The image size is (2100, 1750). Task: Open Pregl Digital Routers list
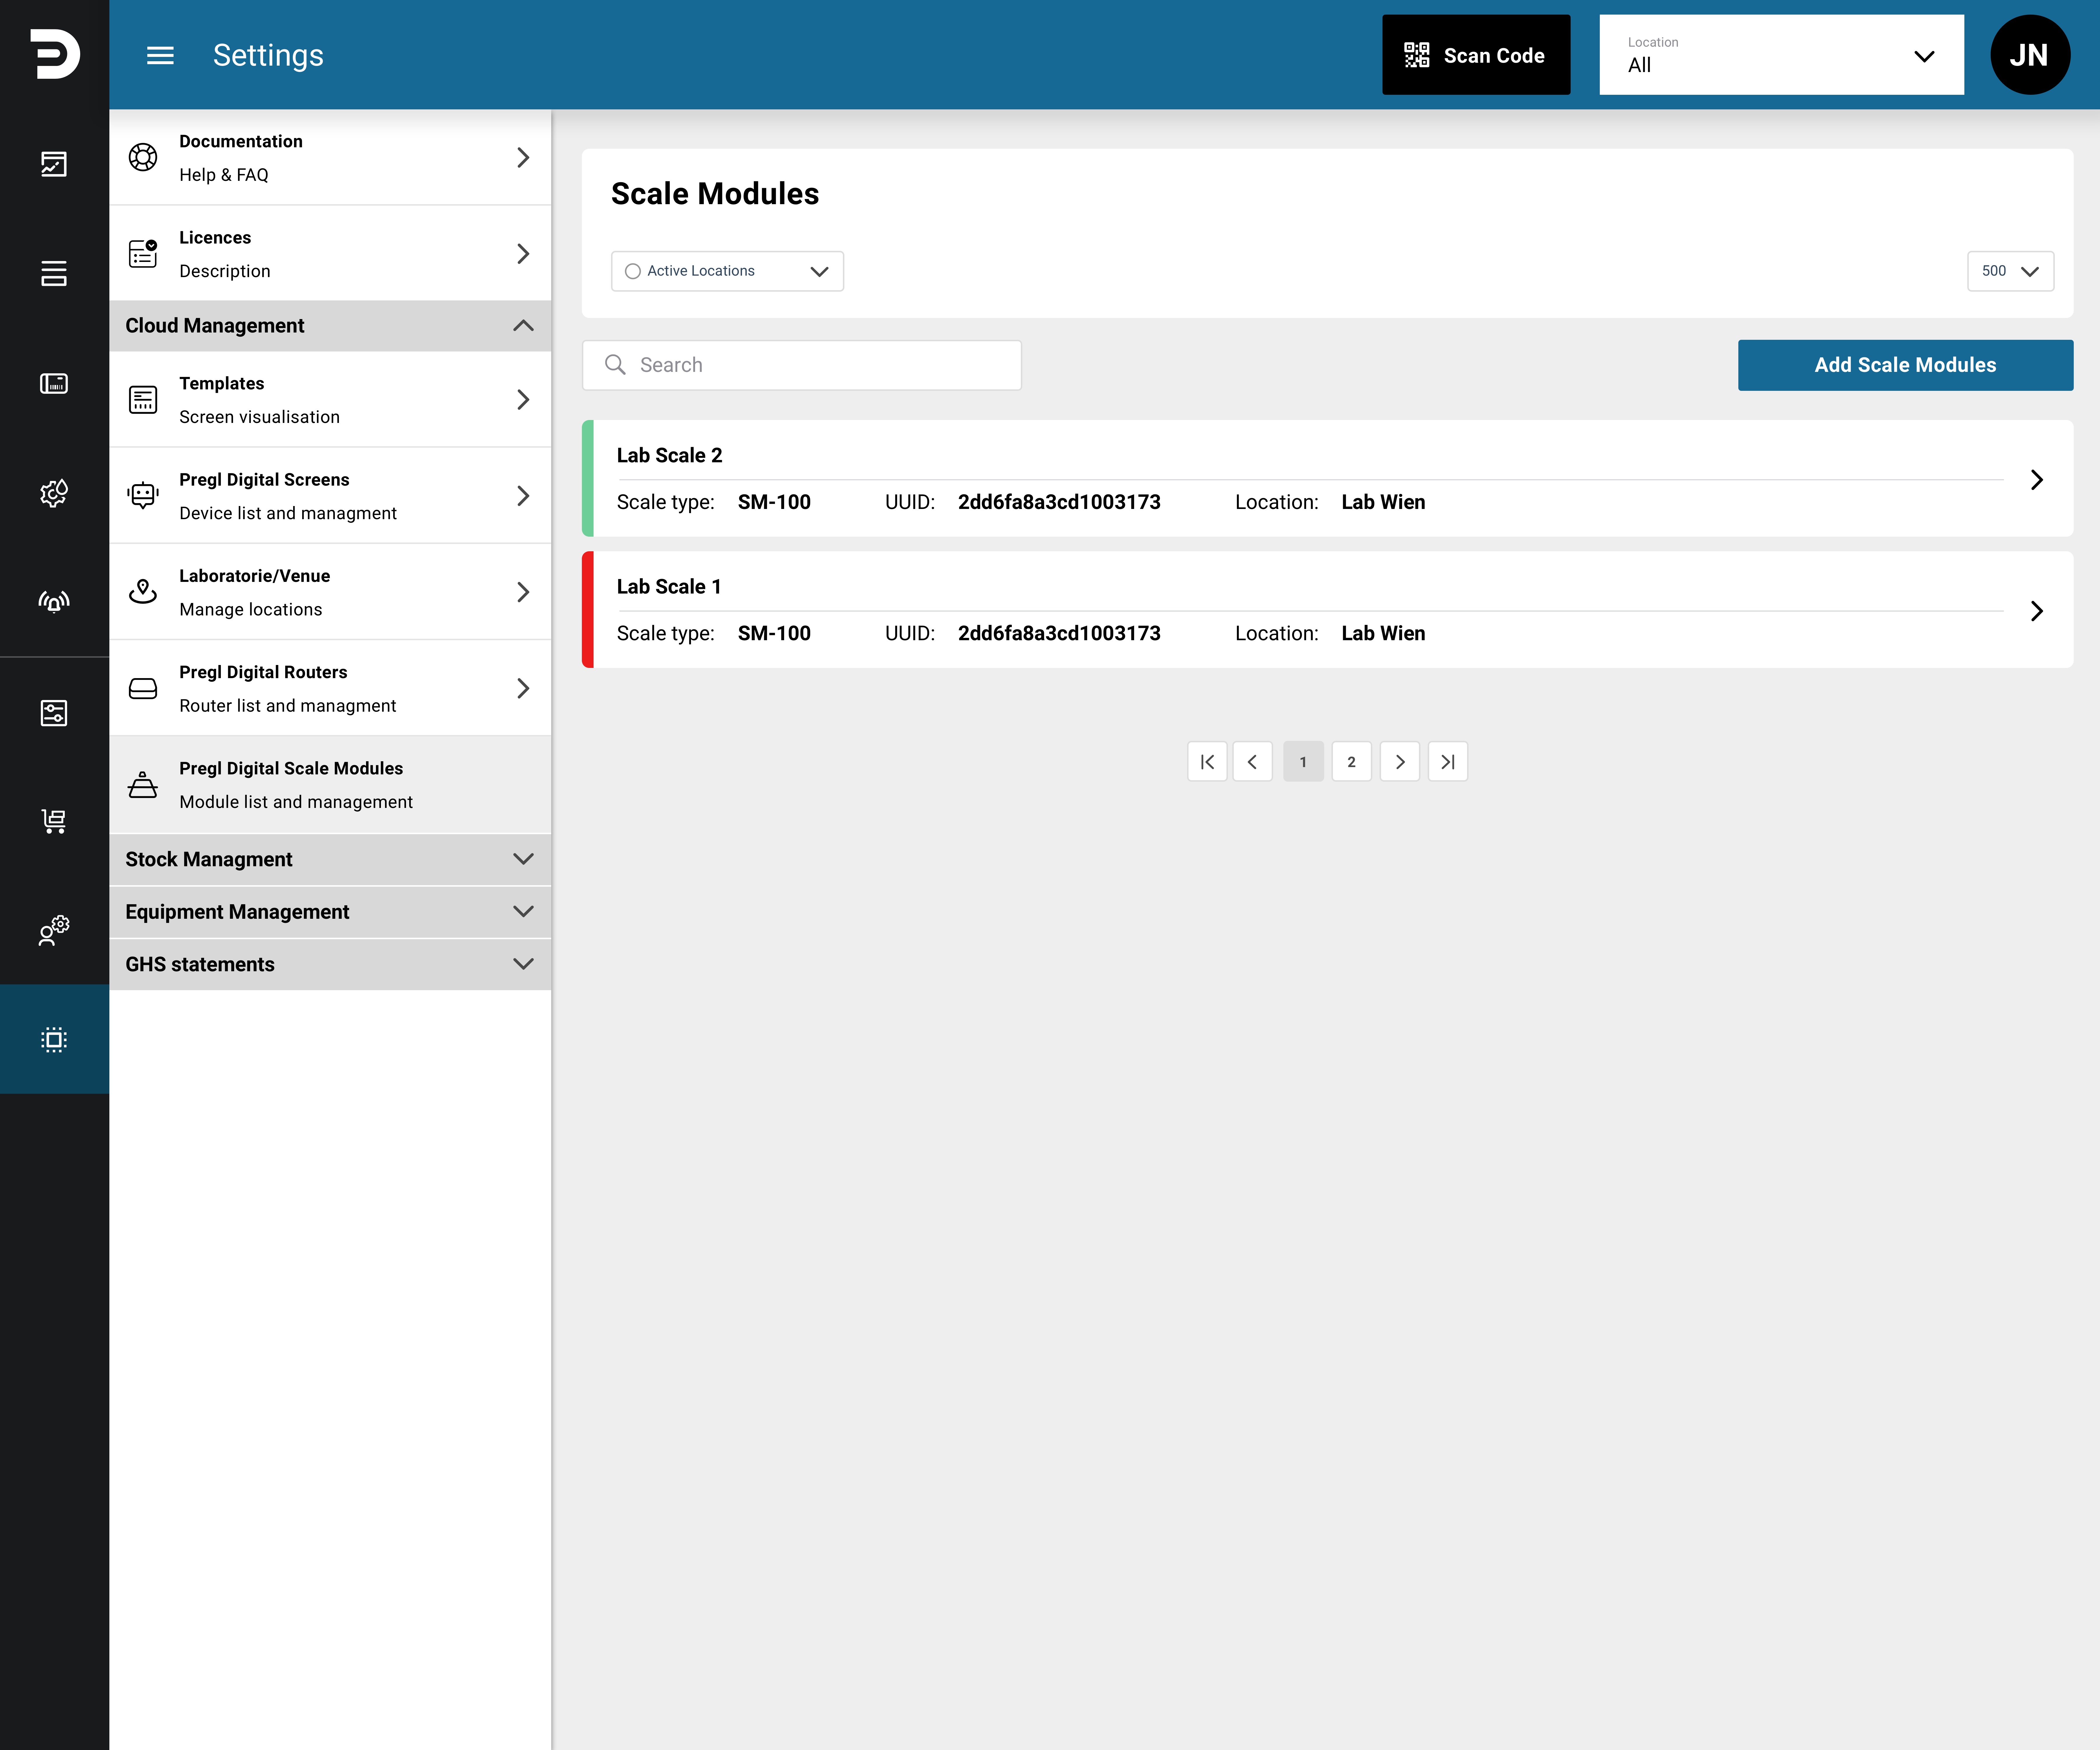tap(330, 688)
